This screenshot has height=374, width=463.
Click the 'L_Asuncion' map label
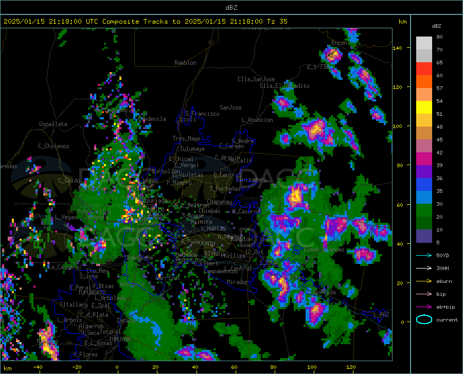257,120
